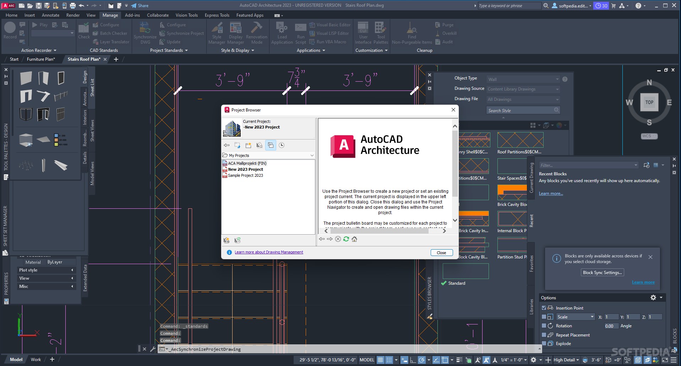681x366 pixels.
Task: Toggle polar tracking in status bar
Action: point(421,360)
